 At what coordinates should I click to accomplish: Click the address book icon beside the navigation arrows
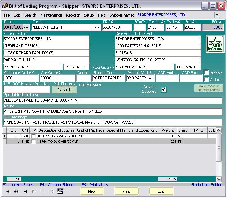tap(60, 191)
